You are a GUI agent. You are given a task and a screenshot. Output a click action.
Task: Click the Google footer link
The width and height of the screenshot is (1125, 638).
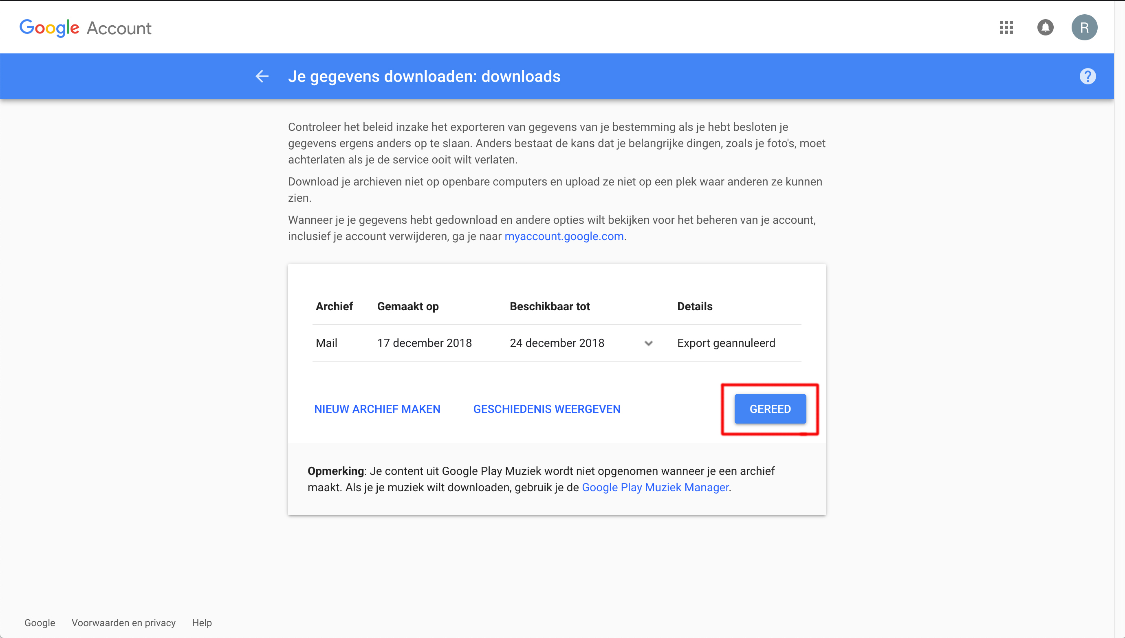point(40,623)
